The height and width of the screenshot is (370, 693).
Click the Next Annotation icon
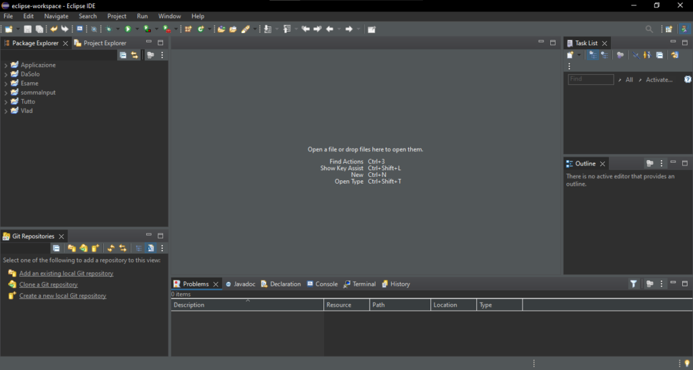tap(267, 29)
